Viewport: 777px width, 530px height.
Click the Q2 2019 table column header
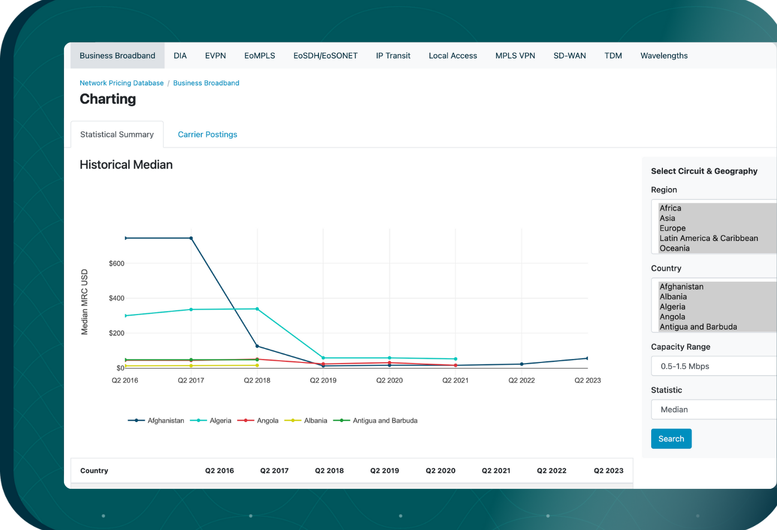385,470
